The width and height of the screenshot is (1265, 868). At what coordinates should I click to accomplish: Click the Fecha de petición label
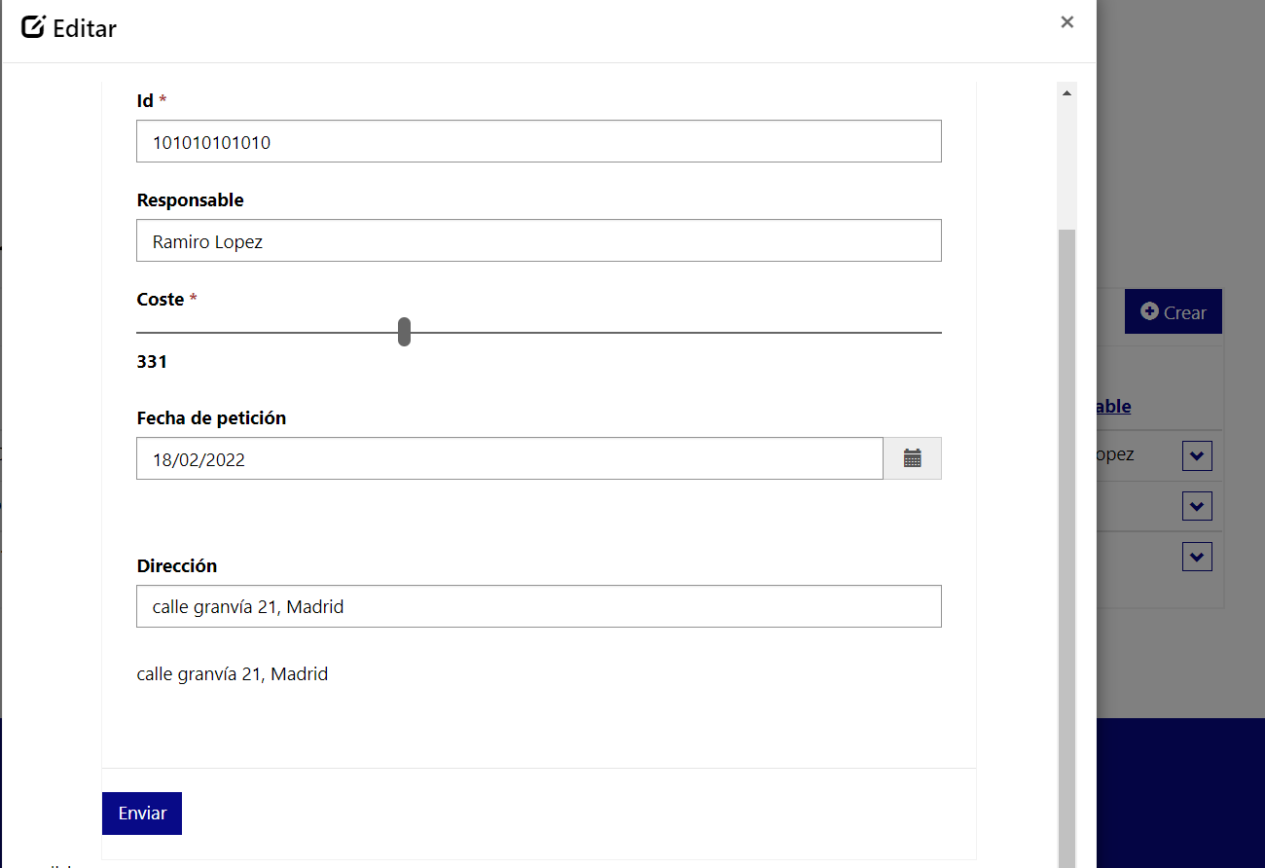coord(211,418)
